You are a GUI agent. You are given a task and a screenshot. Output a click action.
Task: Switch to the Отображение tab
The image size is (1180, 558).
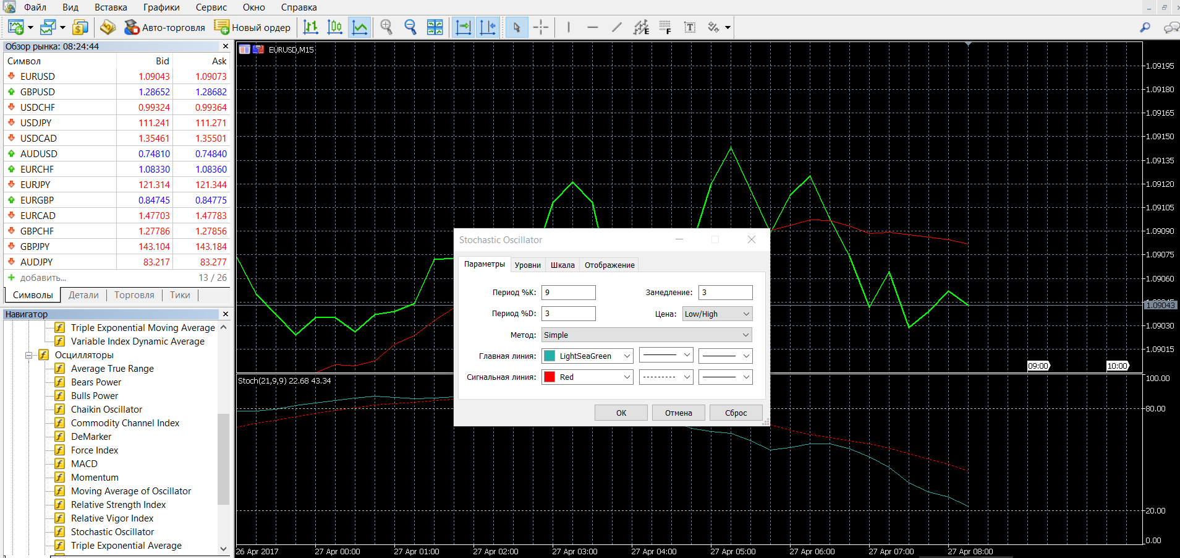click(609, 265)
